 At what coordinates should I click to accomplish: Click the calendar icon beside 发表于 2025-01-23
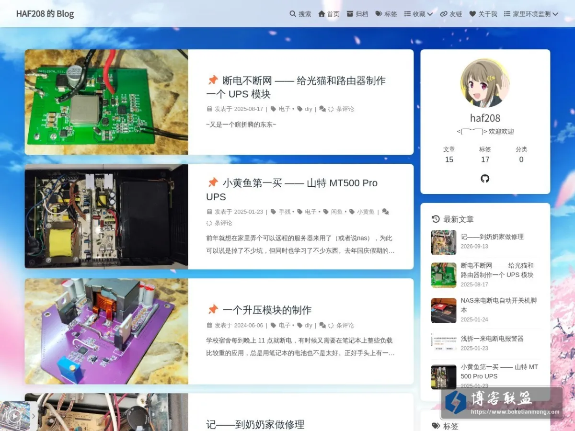[209, 211]
